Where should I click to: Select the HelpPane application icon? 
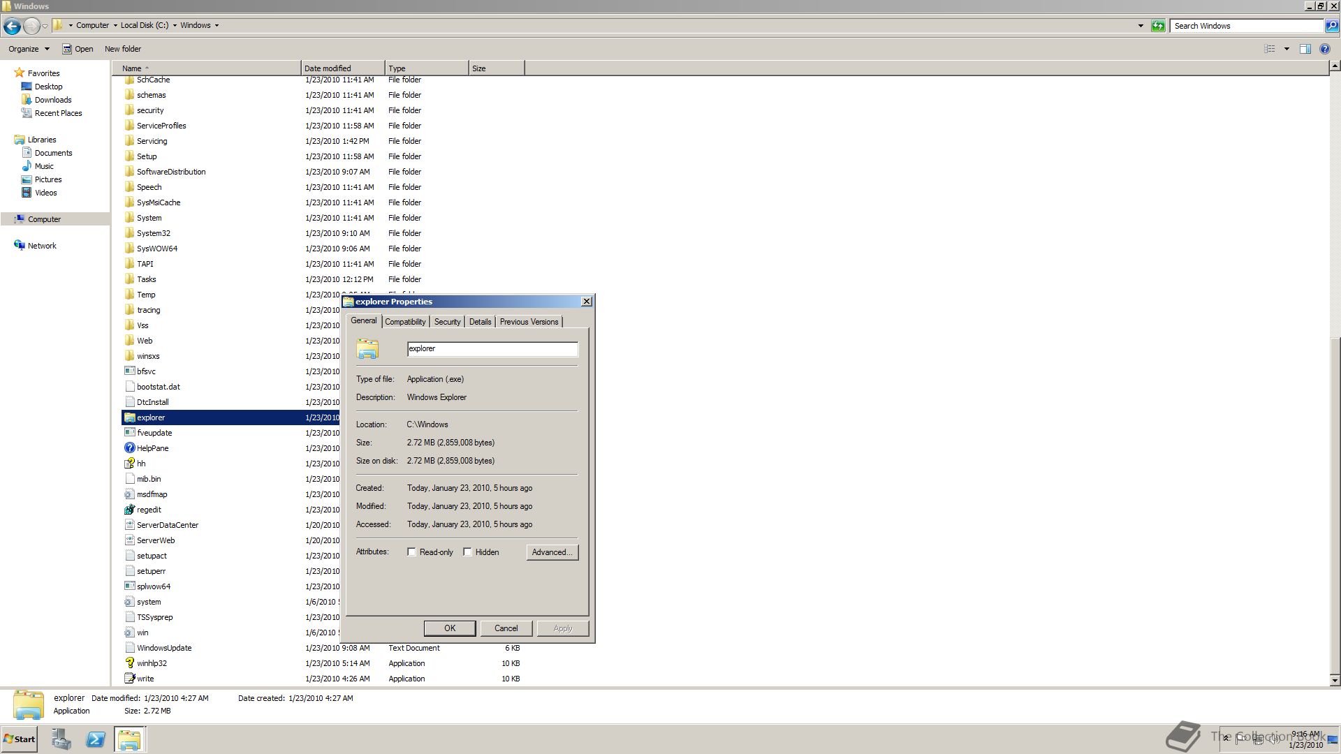129,448
